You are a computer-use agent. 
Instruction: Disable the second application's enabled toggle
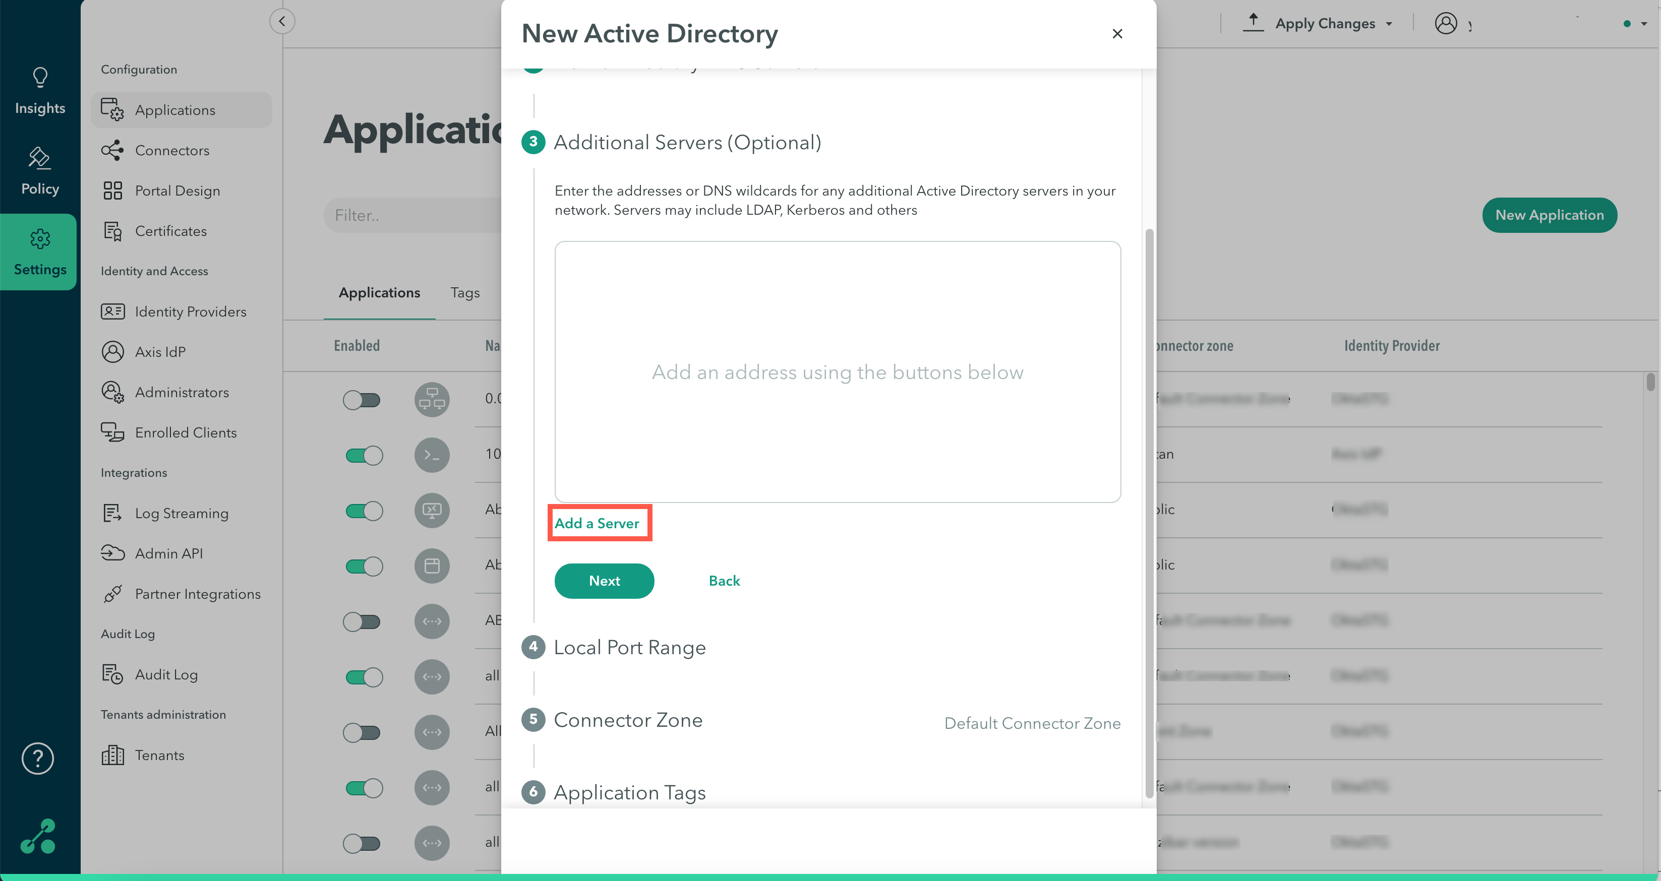click(x=364, y=456)
